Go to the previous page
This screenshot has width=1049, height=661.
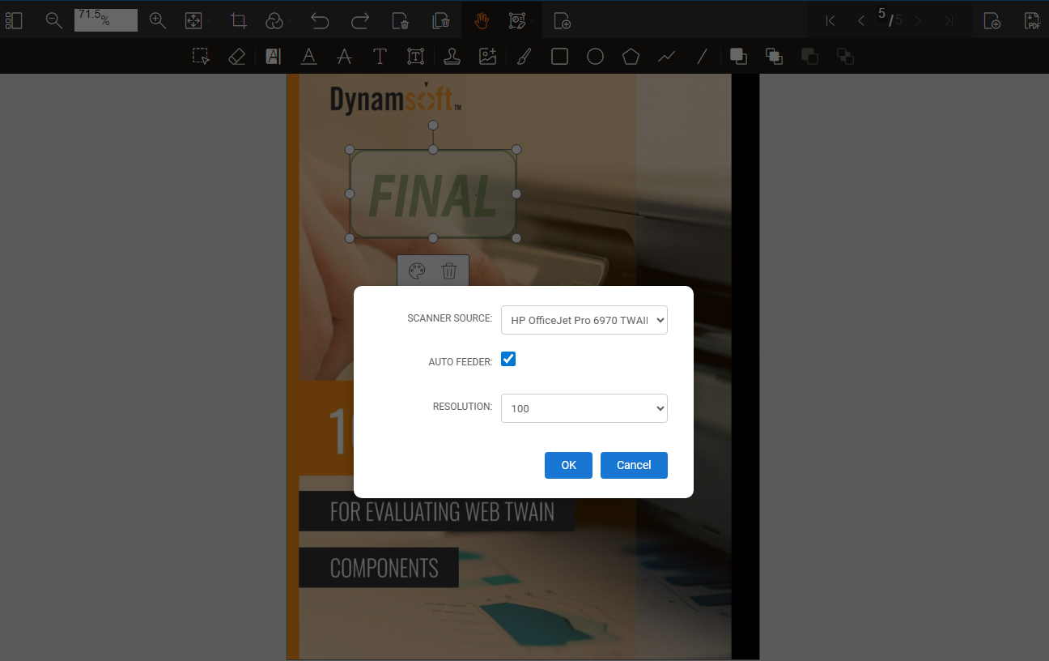point(860,21)
